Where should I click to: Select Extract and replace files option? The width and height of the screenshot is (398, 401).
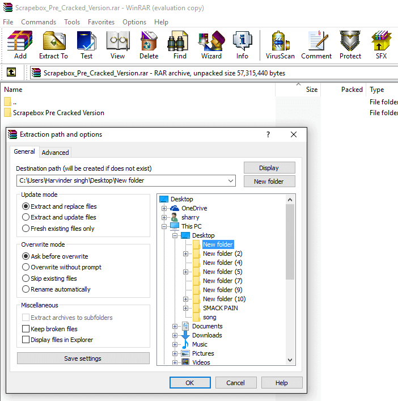26,206
